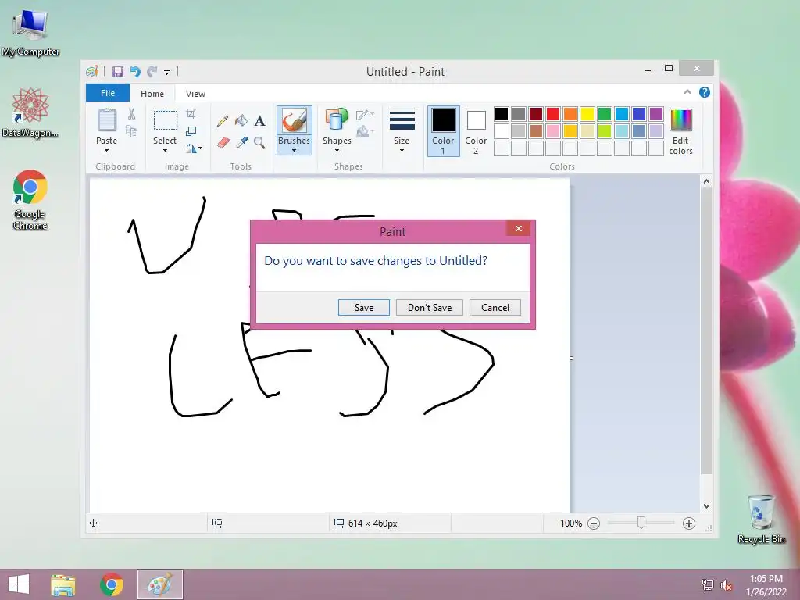800x600 pixels.
Task: Click the Copy icon in Clipboard group
Action: [131, 132]
